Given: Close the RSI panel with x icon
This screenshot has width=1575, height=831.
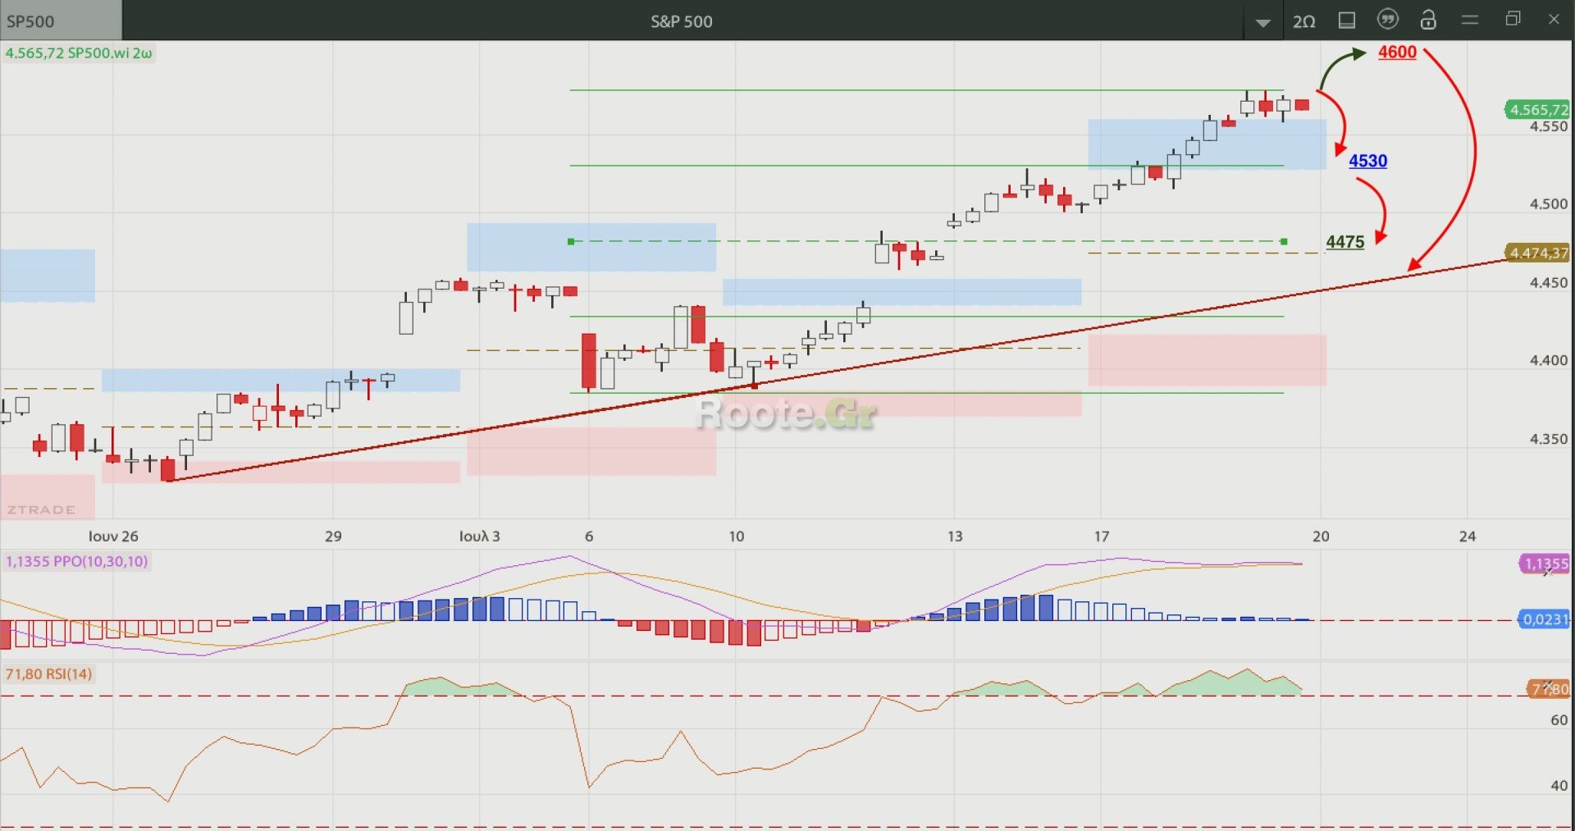Looking at the screenshot, I should click(1548, 684).
